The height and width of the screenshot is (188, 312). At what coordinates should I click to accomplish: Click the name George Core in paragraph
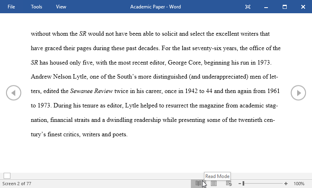click(185, 63)
